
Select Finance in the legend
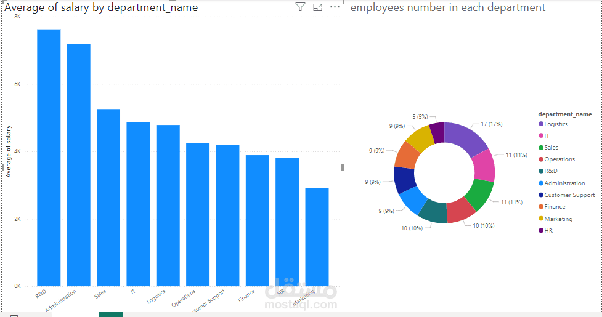[551, 207]
